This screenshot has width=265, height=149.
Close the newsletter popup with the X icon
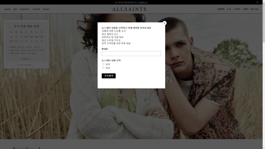pos(165,23)
